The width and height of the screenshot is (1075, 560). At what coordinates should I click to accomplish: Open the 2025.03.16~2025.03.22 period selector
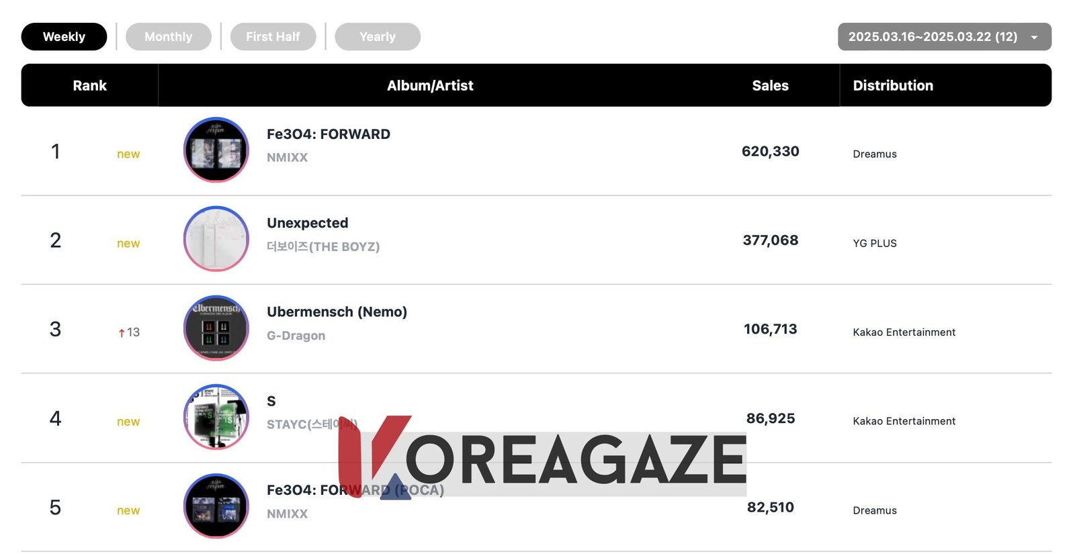point(933,37)
